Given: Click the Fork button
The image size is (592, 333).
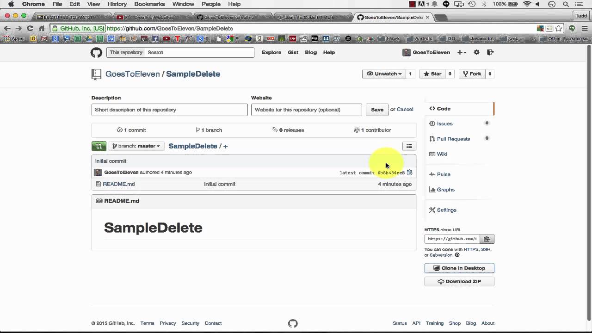Looking at the screenshot, I should coord(472,74).
